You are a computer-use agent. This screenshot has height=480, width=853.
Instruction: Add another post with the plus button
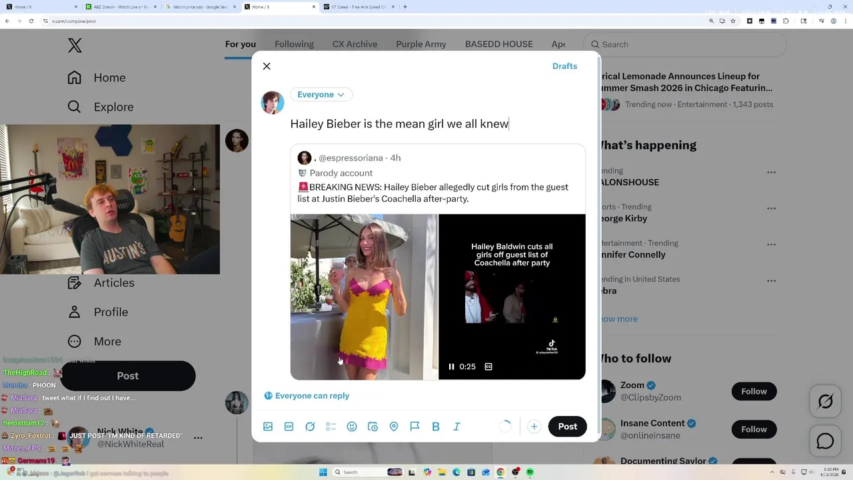[x=534, y=427]
